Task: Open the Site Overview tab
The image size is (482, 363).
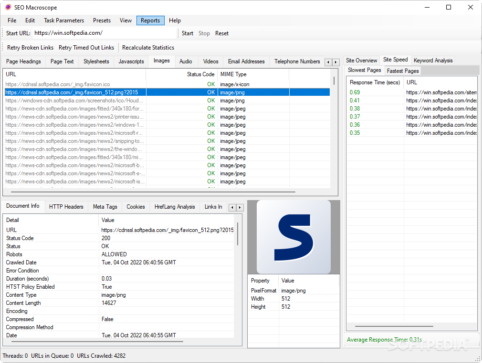Action: click(x=362, y=60)
